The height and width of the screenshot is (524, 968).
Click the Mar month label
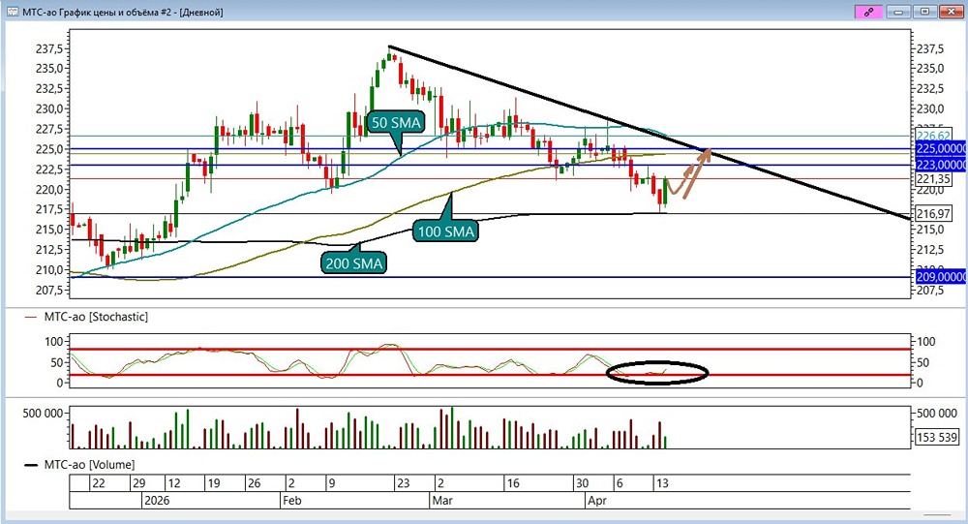442,501
